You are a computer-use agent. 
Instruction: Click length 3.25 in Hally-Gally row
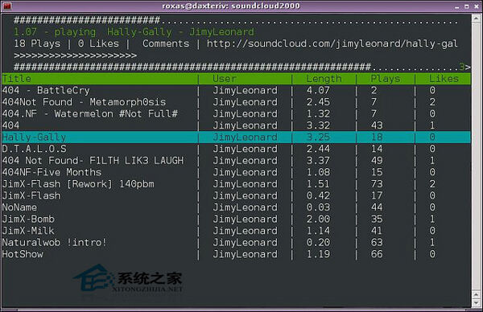[x=318, y=138]
